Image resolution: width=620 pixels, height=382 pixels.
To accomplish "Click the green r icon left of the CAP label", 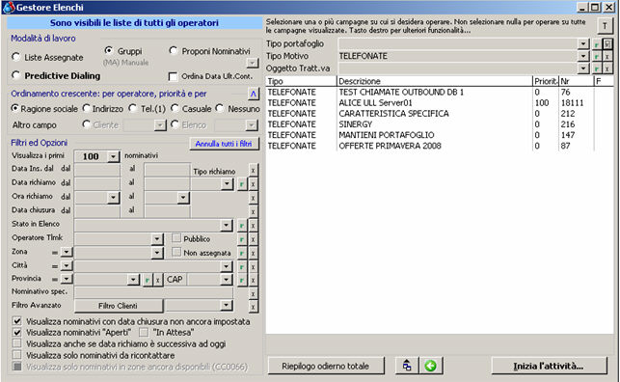I will pyautogui.click(x=148, y=280).
